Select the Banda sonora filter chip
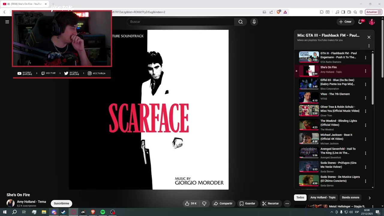Screen dimensions: 384x216 [x=350, y=197]
